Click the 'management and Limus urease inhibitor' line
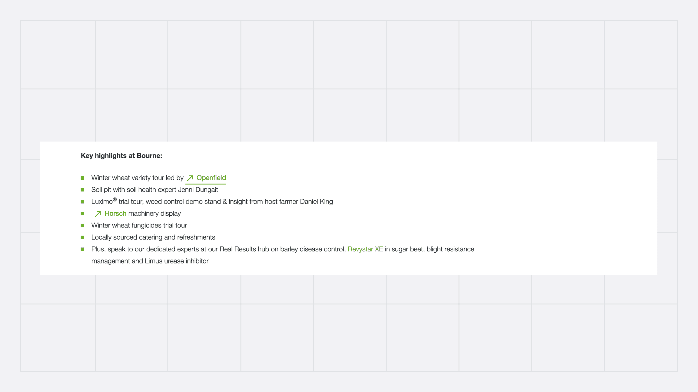This screenshot has width=698, height=392. tap(150, 261)
